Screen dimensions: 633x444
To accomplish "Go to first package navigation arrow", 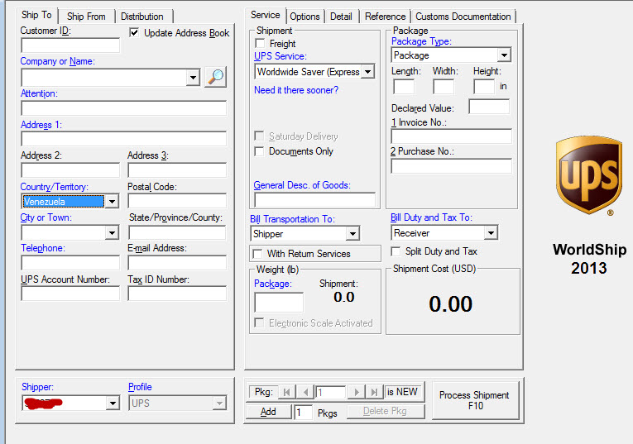I will click(x=287, y=392).
